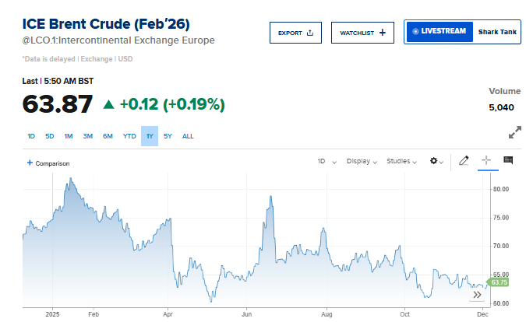Expand the Display dropdown
This screenshot has width=526, height=322.
362,161
